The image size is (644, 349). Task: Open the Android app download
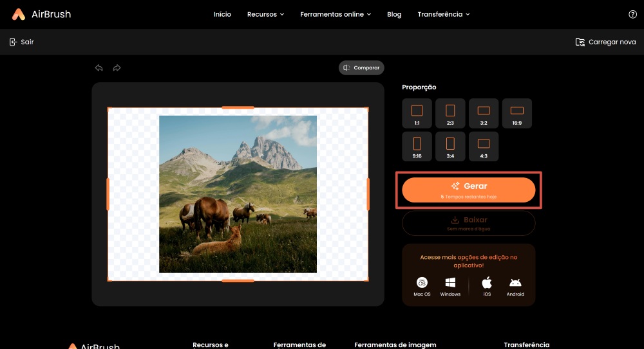(515, 287)
